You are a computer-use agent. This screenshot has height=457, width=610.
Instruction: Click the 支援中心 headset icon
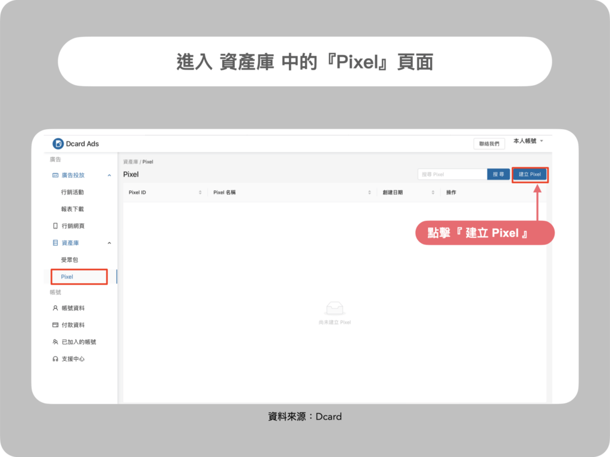tap(55, 359)
